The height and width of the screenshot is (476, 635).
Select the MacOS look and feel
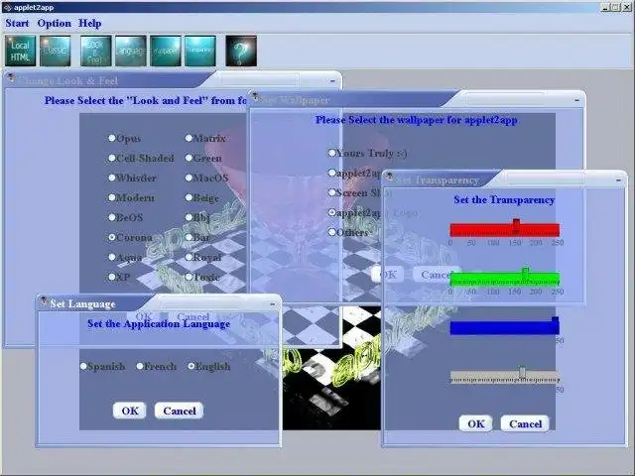(207, 178)
